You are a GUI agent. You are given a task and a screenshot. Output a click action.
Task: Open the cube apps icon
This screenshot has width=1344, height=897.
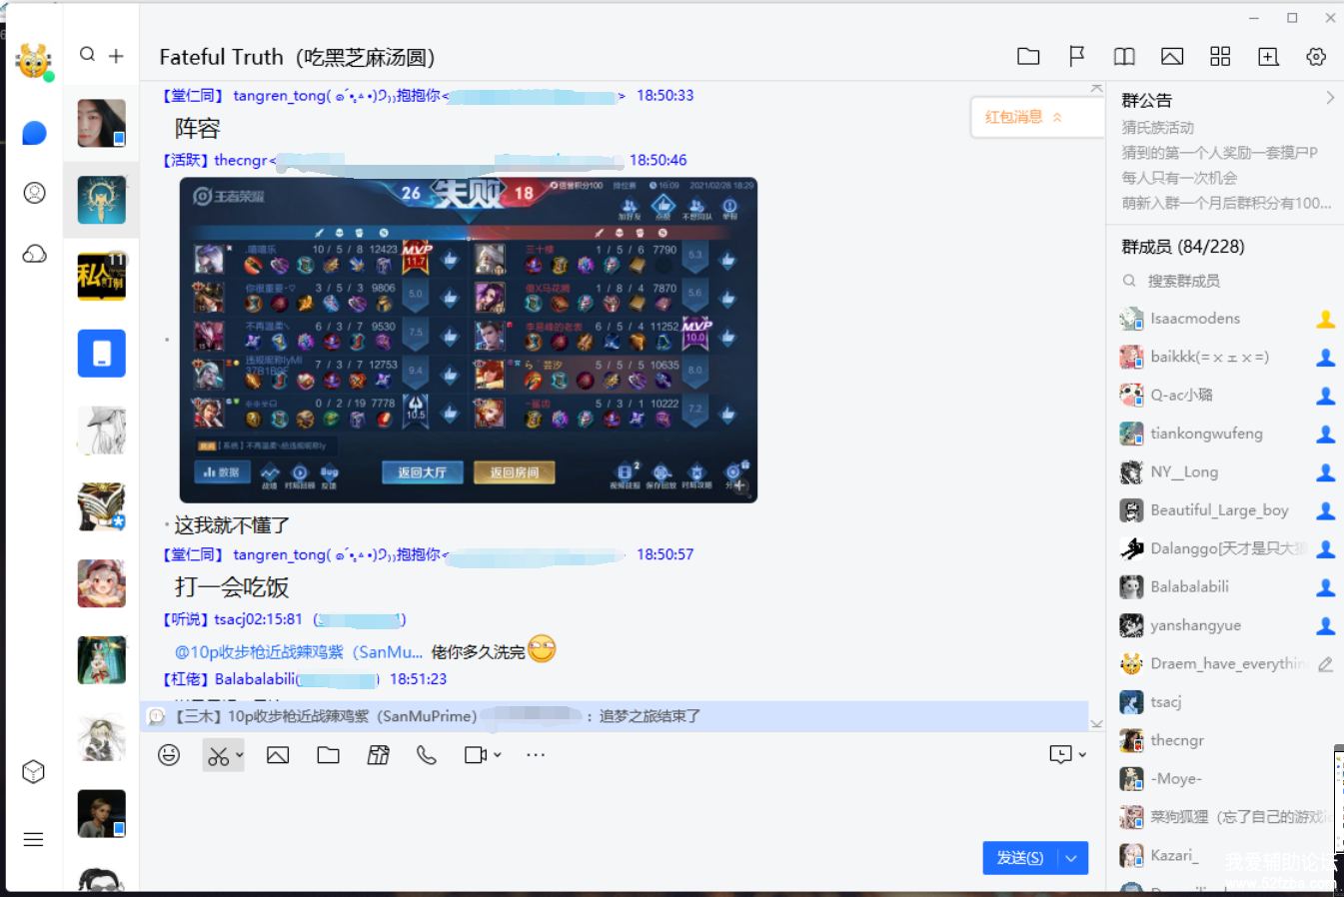(x=33, y=772)
